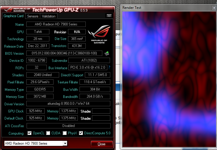Toggle the OpenCL checkbox

(x=29, y=133)
